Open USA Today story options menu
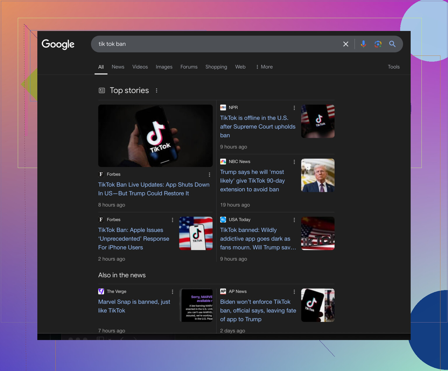This screenshot has height=371, width=448. (x=294, y=220)
